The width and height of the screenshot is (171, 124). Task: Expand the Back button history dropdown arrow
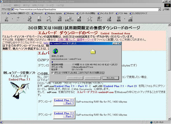point(12,19)
